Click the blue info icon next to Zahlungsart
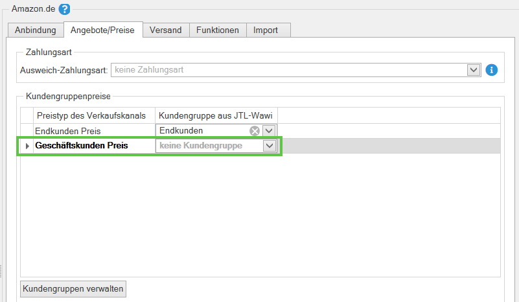 point(491,70)
